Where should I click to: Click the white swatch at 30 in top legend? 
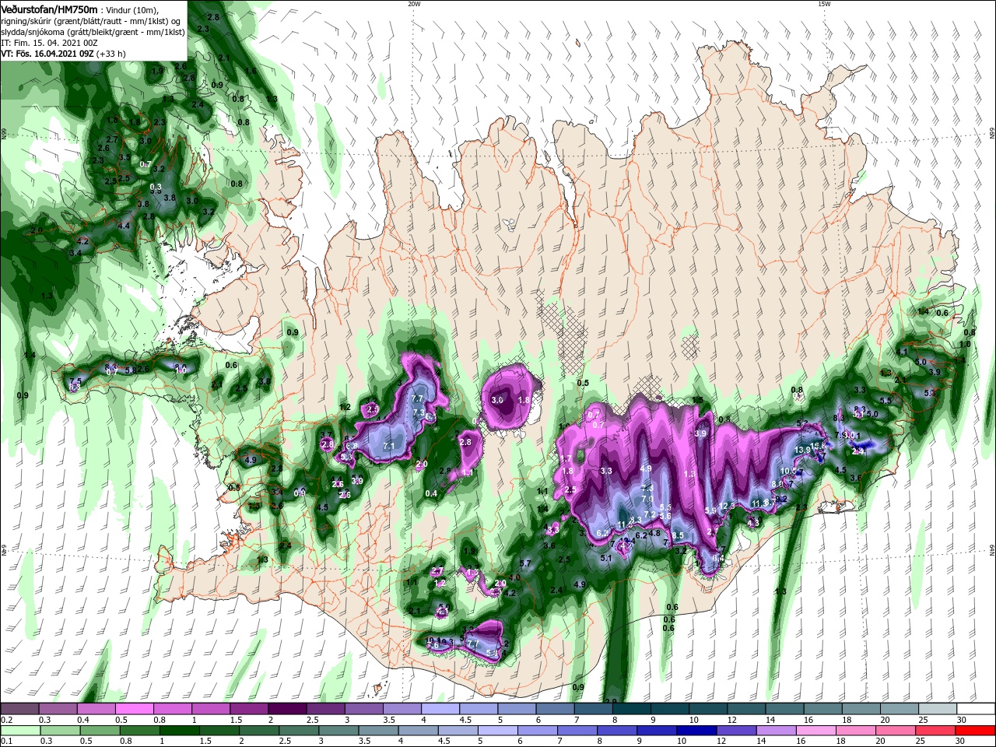click(976, 708)
